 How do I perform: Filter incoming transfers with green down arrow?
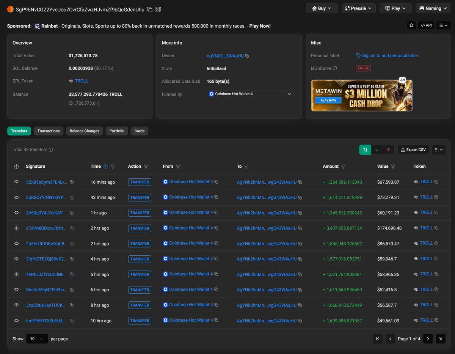coord(377,149)
